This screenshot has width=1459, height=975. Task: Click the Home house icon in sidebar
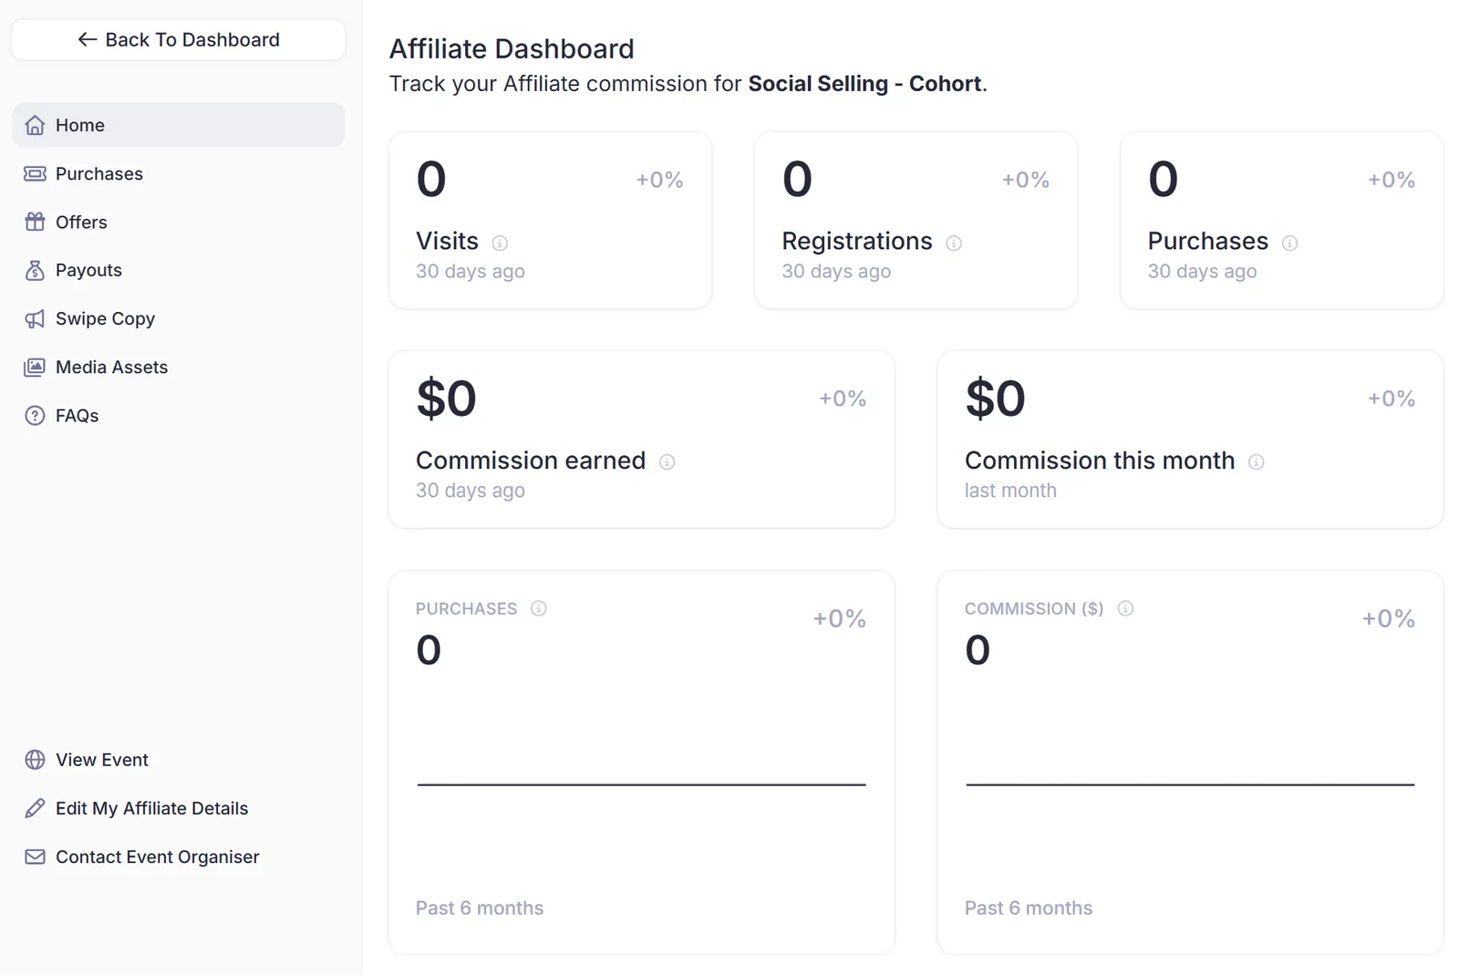tap(35, 125)
